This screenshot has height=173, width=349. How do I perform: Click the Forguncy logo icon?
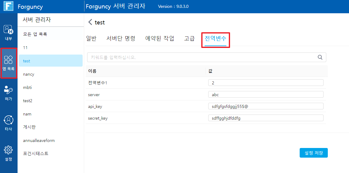8,6
